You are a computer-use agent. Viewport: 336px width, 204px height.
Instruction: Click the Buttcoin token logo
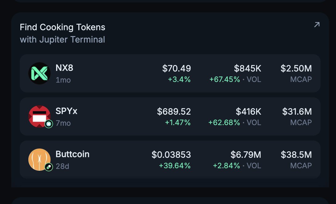(39, 160)
